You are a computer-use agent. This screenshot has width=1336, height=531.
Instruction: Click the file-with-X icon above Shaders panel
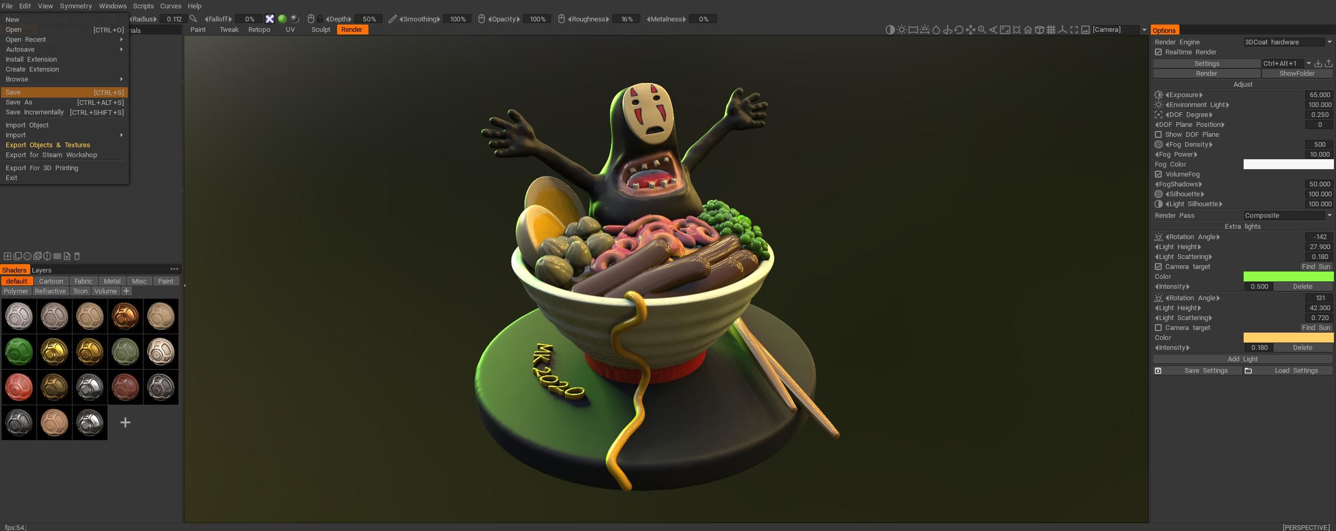[x=67, y=256]
